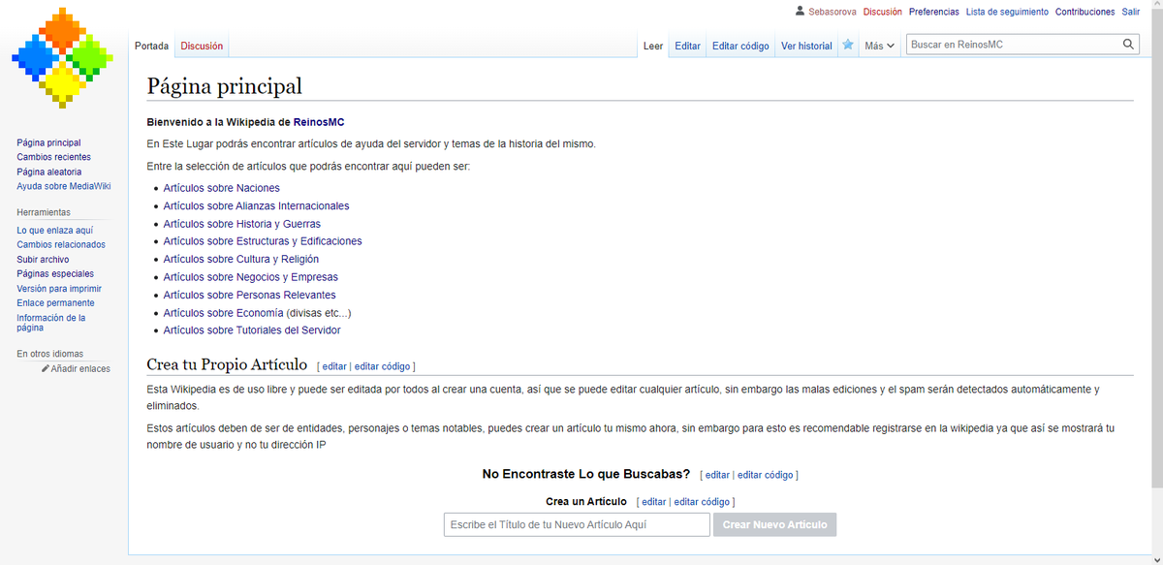
Task: Add page to watchlist with star icon
Action: click(848, 45)
